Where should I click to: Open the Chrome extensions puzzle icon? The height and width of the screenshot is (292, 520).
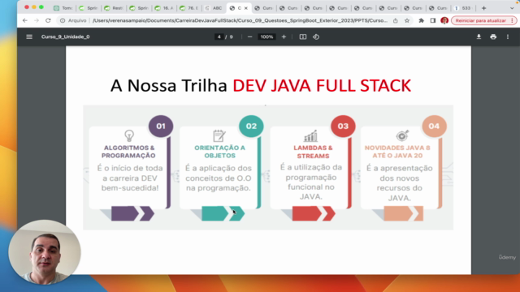(421, 20)
